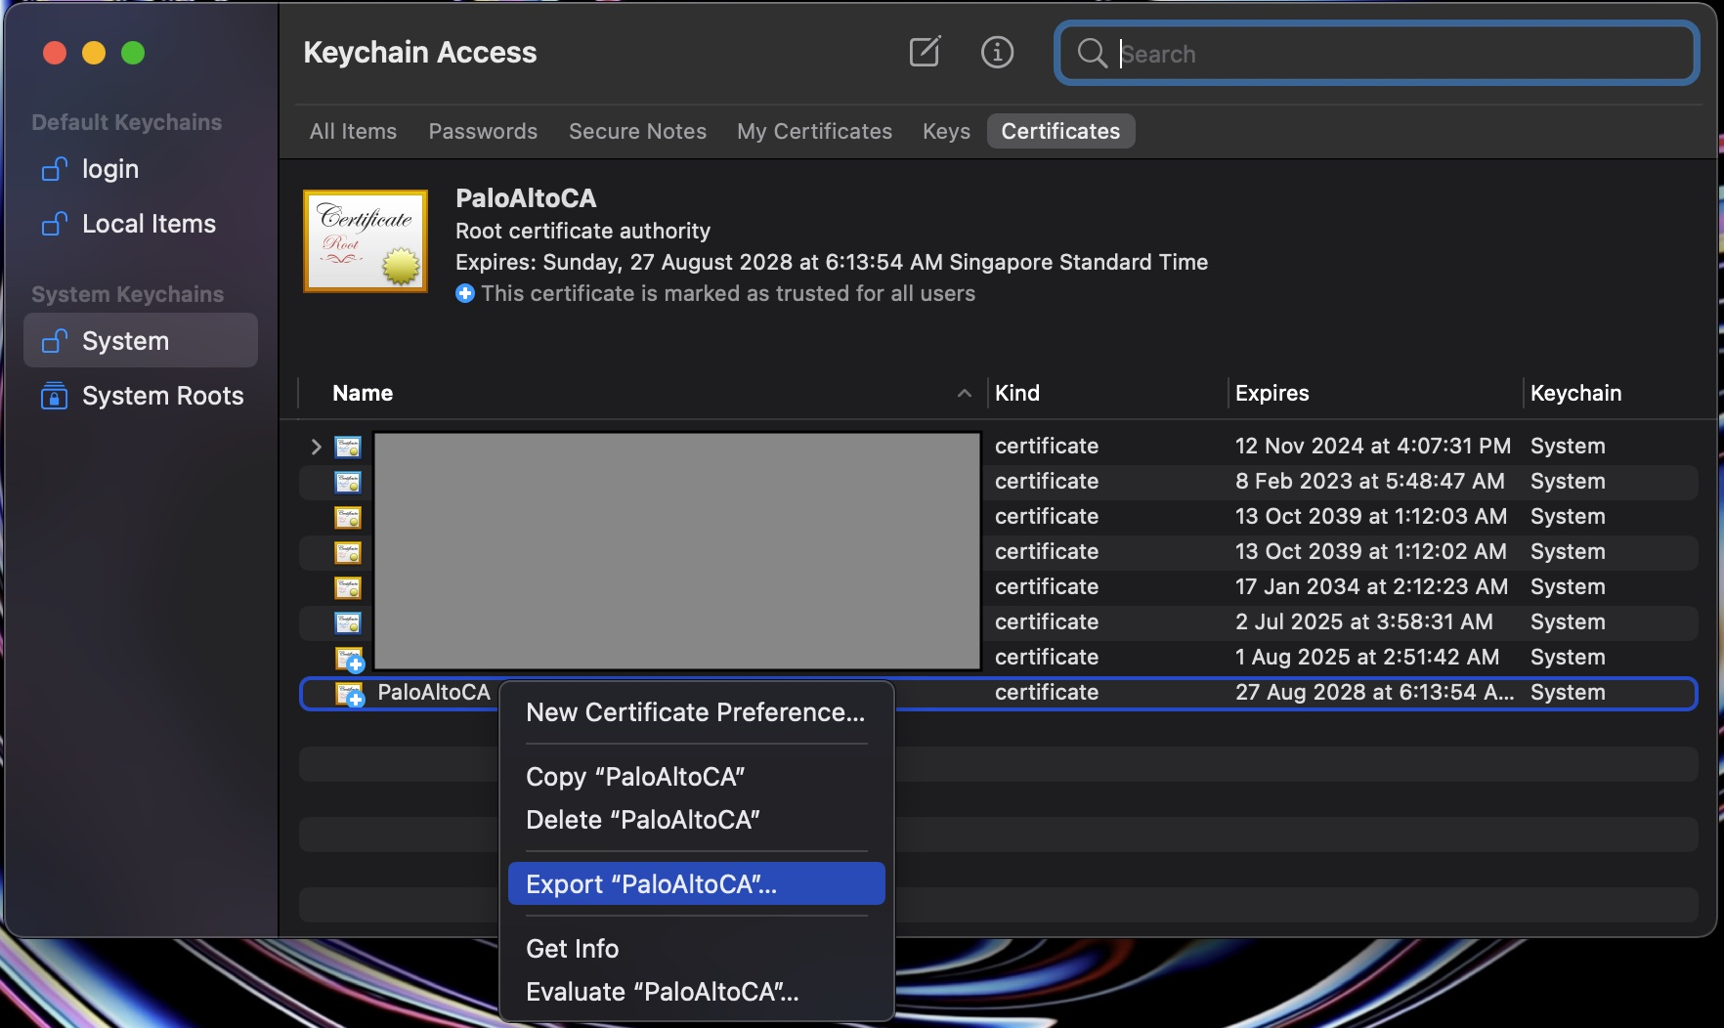The height and width of the screenshot is (1028, 1724).
Task: Open Local Items keychain
Action: 149,224
